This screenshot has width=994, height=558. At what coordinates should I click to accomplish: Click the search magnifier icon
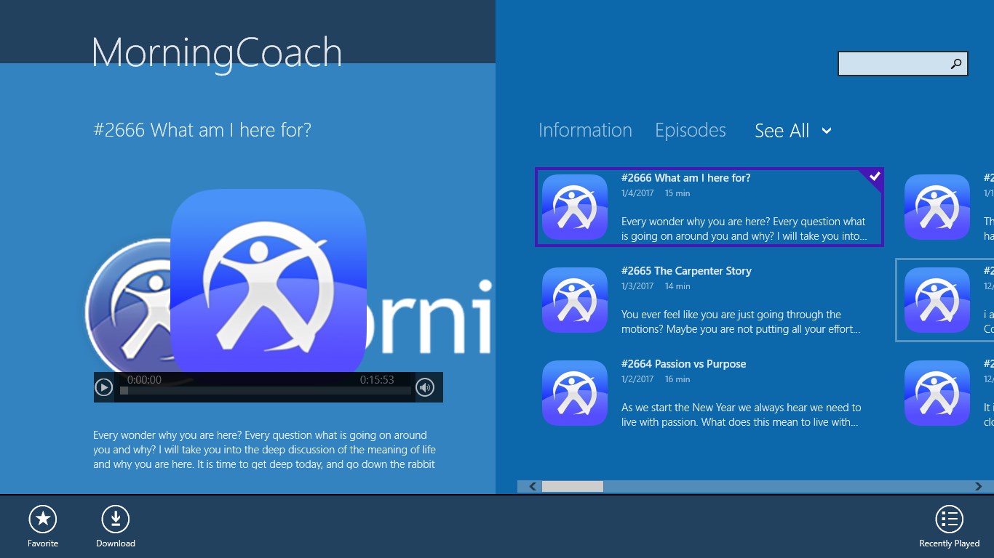[956, 64]
